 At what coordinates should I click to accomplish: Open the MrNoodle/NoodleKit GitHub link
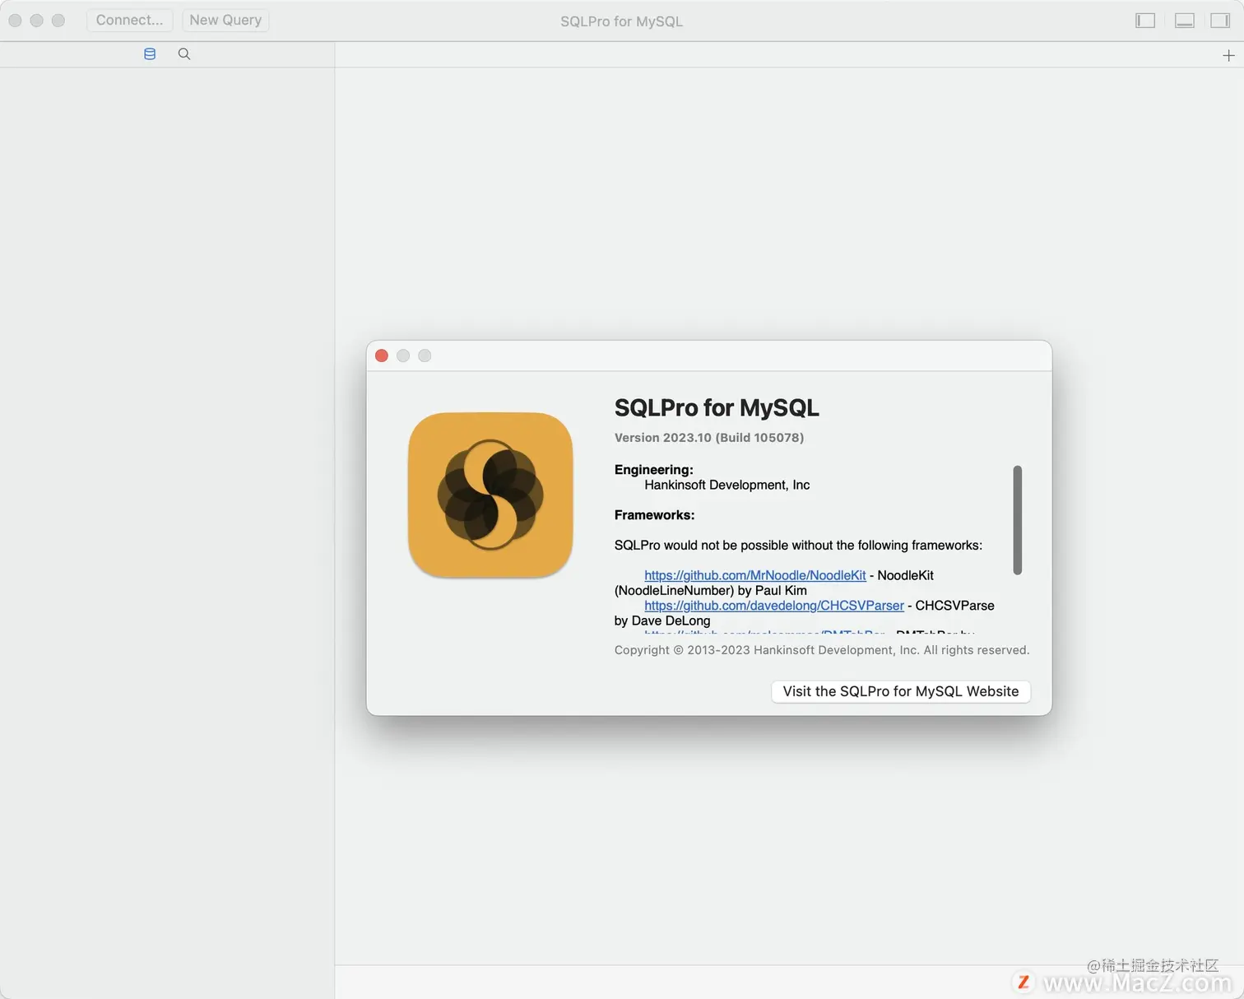pos(755,575)
